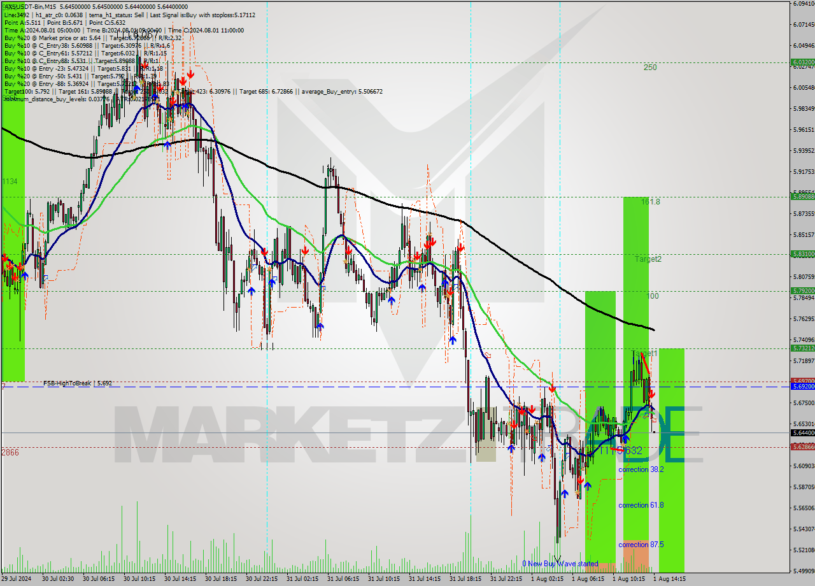
Task: Click the '30 Jul 02:30' time axis label
Action: click(58, 579)
